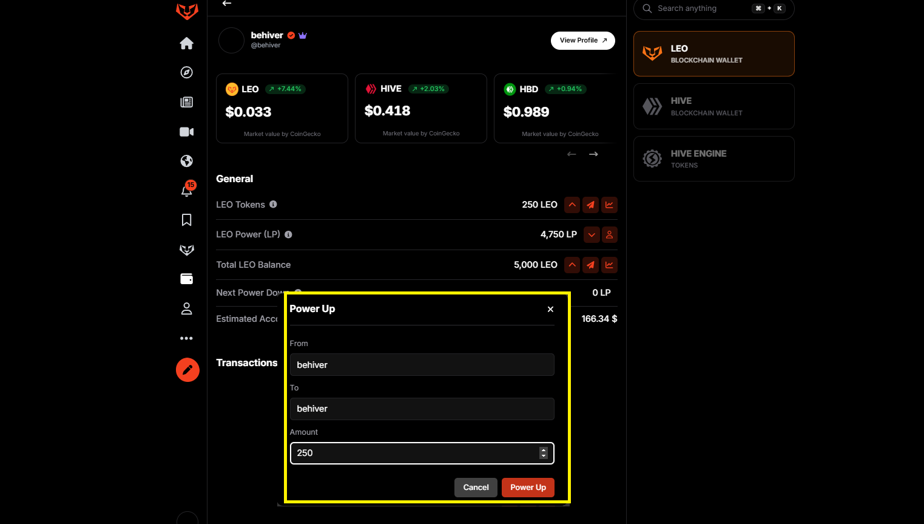This screenshot has height=524, width=924.
Task: Open the LEO price card
Action: click(282, 109)
